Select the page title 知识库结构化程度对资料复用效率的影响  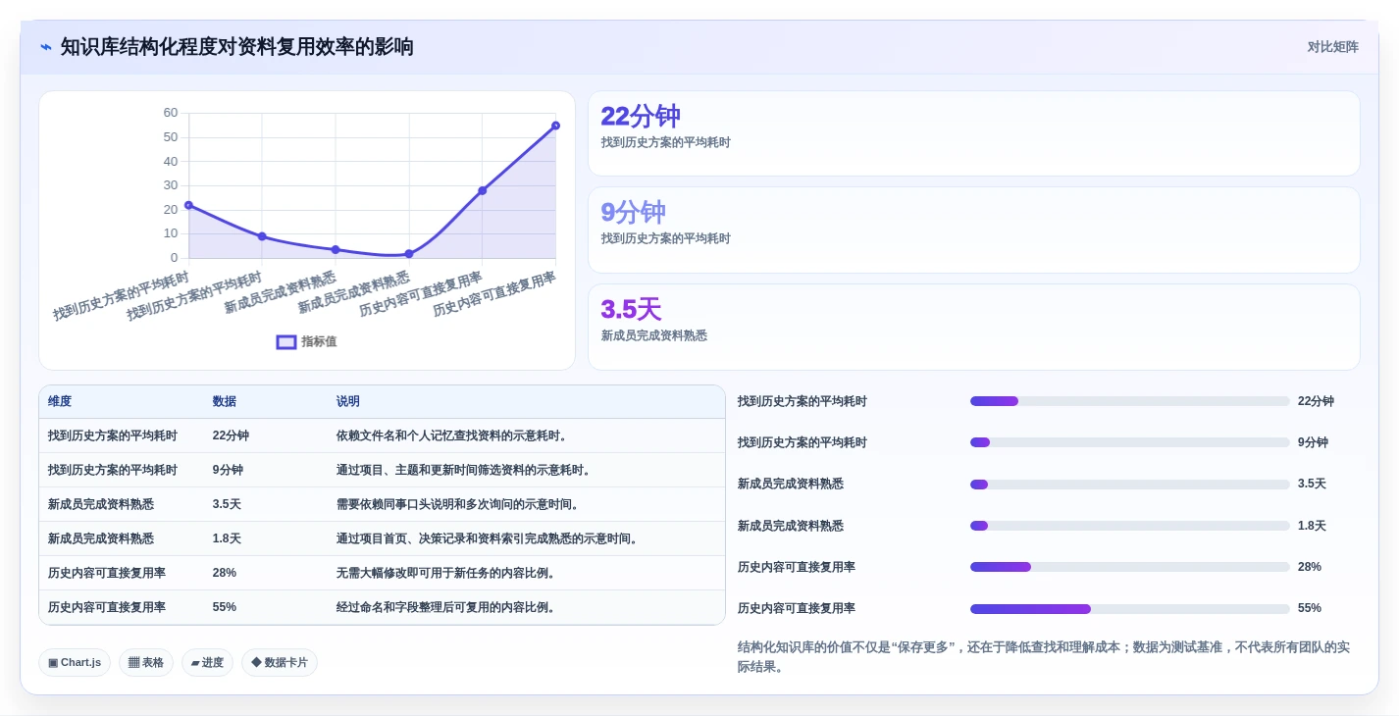click(x=237, y=47)
